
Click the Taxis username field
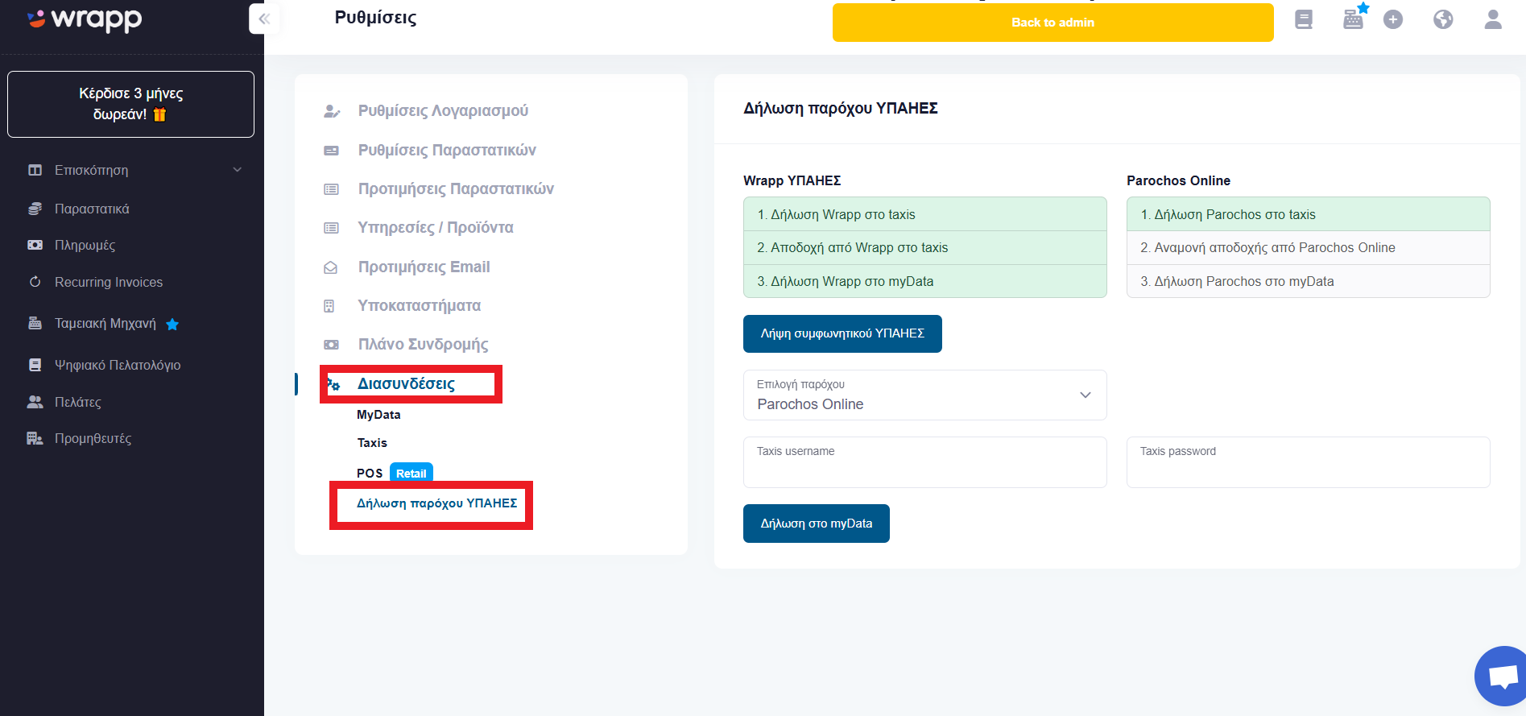[925, 462]
